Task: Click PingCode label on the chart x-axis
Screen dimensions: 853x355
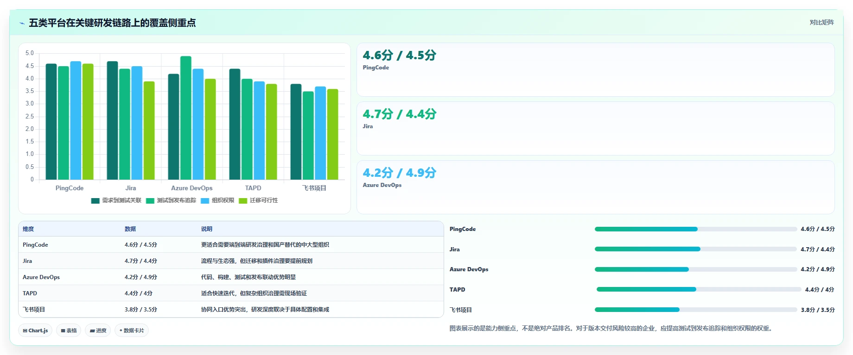Action: [70, 188]
